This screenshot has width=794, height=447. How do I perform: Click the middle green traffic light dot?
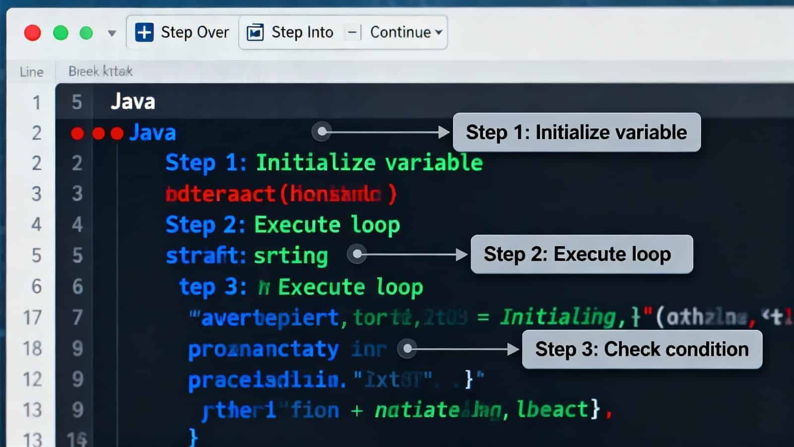coord(61,32)
